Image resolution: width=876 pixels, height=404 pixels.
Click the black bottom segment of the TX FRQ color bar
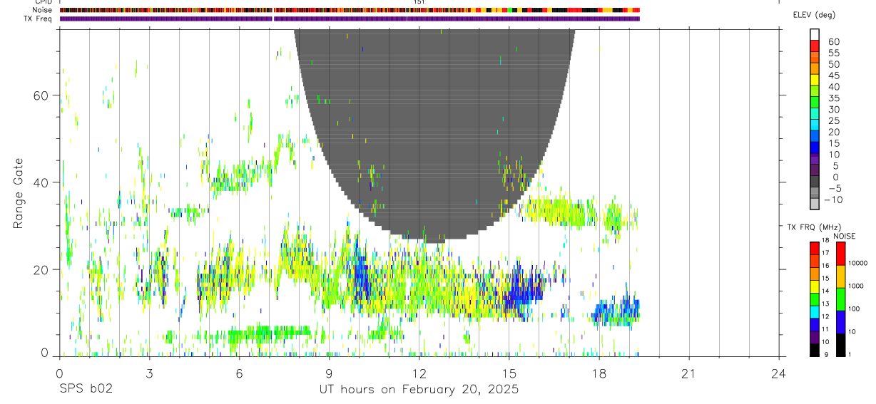click(814, 350)
